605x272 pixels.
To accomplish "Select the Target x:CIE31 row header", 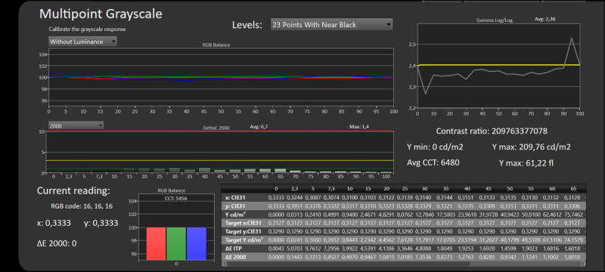I will [x=244, y=223].
